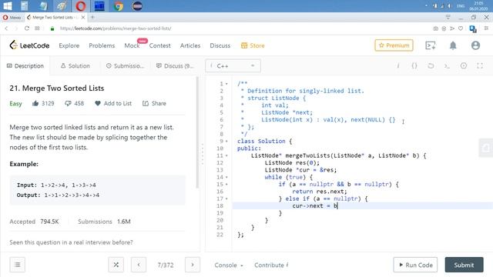Open Opera from the taskbar
The width and height of the screenshot is (493, 277).
80,6
